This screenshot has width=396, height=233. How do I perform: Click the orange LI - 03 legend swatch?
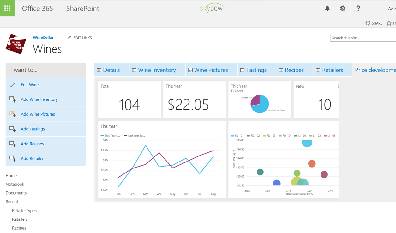[x=325, y=136]
